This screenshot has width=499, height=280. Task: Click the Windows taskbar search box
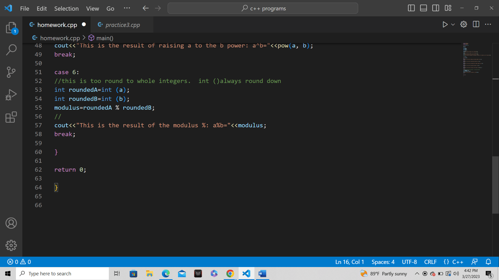[62, 274]
